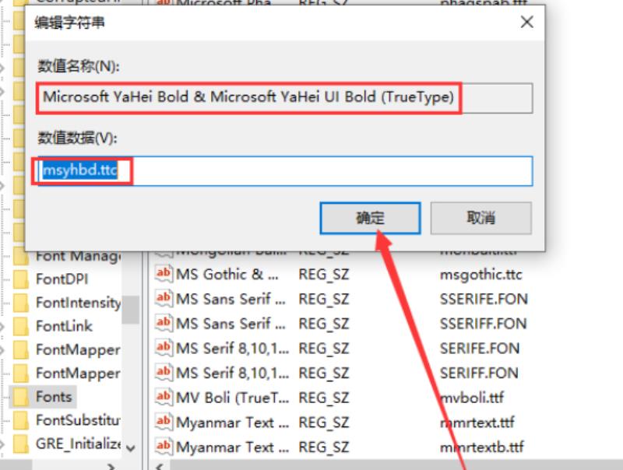Screen dimensions: 623x470
Task: Click the string icon of SSERIFF.FON row
Action: coord(164,323)
